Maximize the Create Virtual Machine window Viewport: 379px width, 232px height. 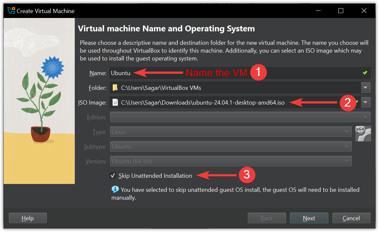click(x=341, y=11)
